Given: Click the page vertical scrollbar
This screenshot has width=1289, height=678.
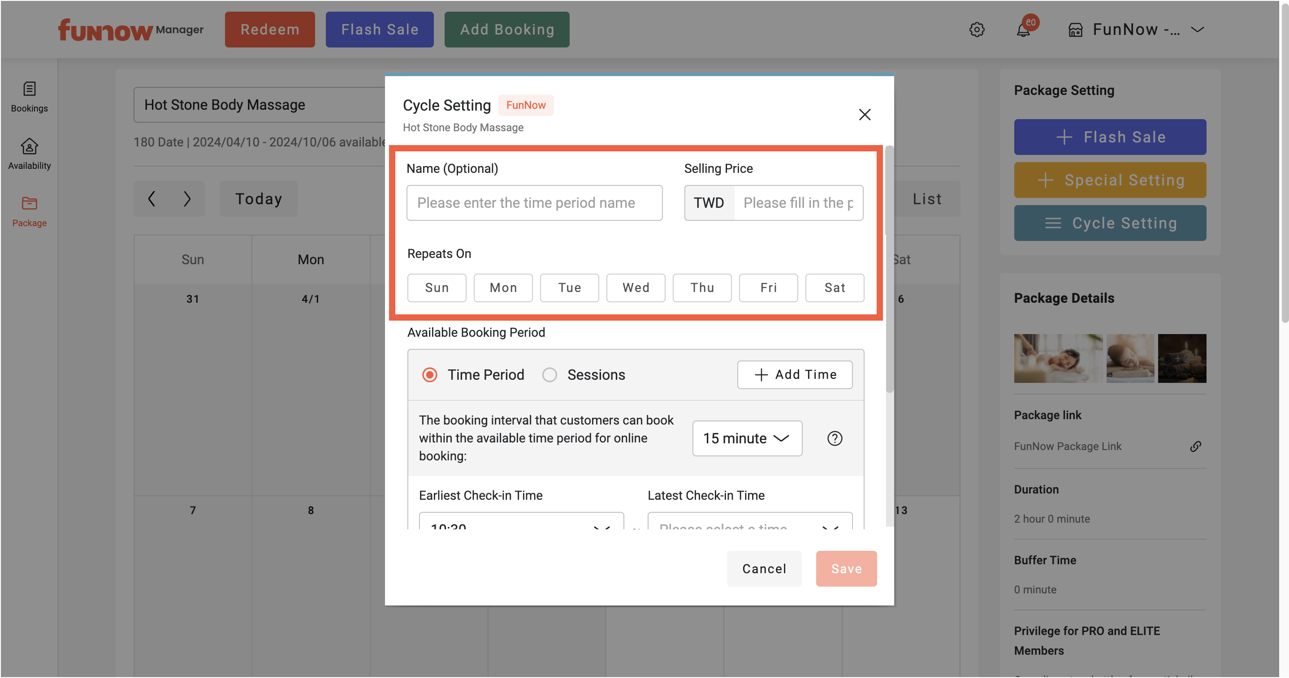Looking at the screenshot, I should pos(1284,163).
